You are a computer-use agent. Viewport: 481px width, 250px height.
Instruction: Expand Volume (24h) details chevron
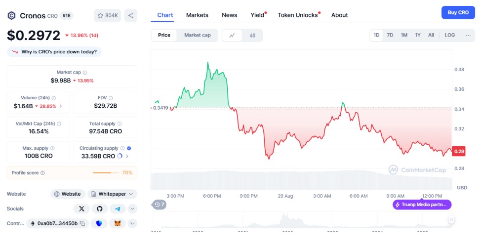(61, 106)
